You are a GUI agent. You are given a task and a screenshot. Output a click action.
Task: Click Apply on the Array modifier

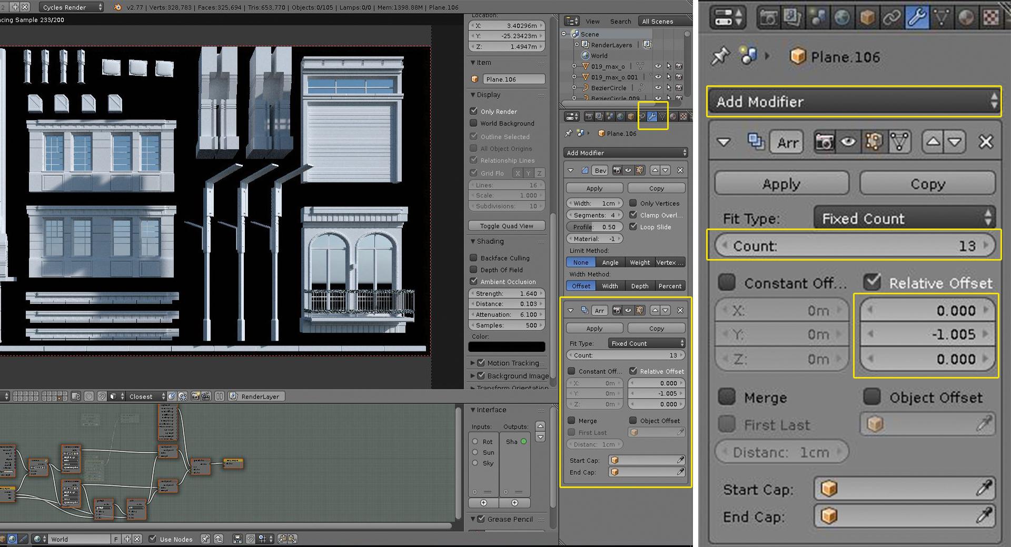coord(781,183)
